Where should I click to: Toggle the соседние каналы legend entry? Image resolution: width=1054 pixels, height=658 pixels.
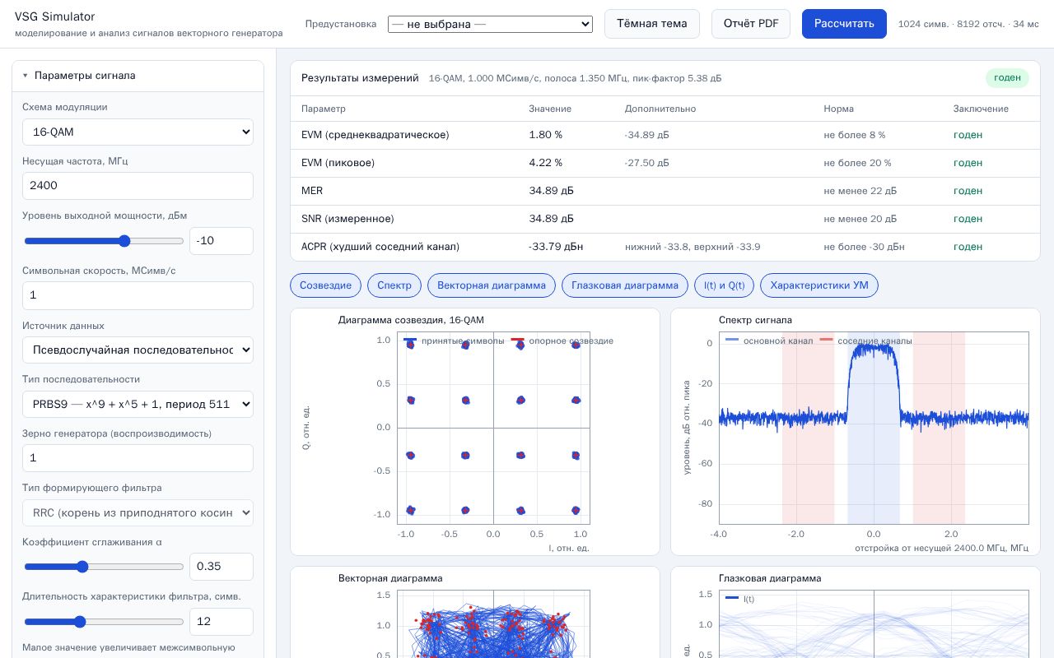tap(865, 341)
